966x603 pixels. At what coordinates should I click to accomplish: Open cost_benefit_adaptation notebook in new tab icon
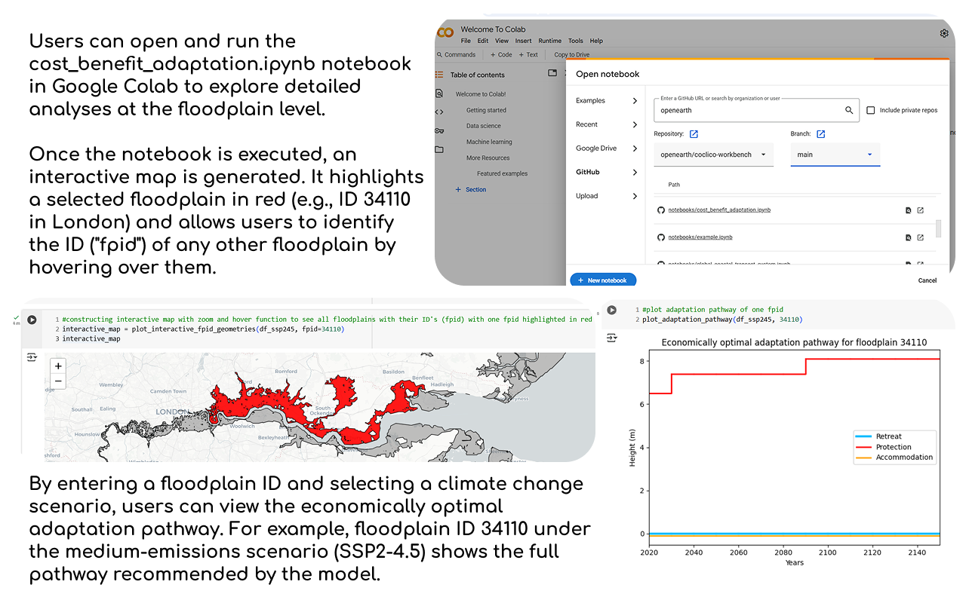pos(920,210)
